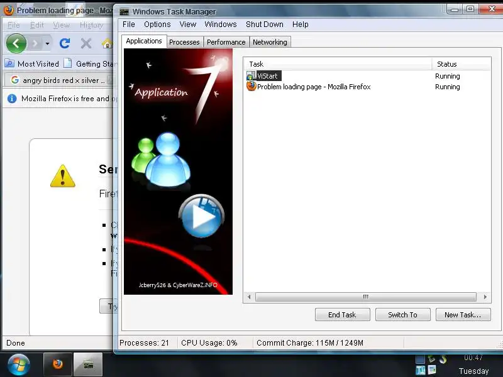This screenshot has width=503, height=377.
Task: Click the Tuesday date in system tray
Action: click(x=473, y=371)
